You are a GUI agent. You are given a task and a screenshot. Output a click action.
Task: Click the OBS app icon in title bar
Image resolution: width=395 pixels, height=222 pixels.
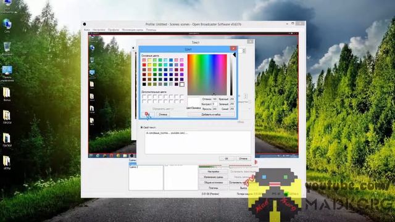click(85, 24)
